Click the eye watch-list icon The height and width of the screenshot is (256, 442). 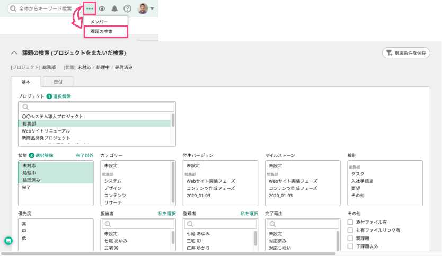[x=102, y=8]
